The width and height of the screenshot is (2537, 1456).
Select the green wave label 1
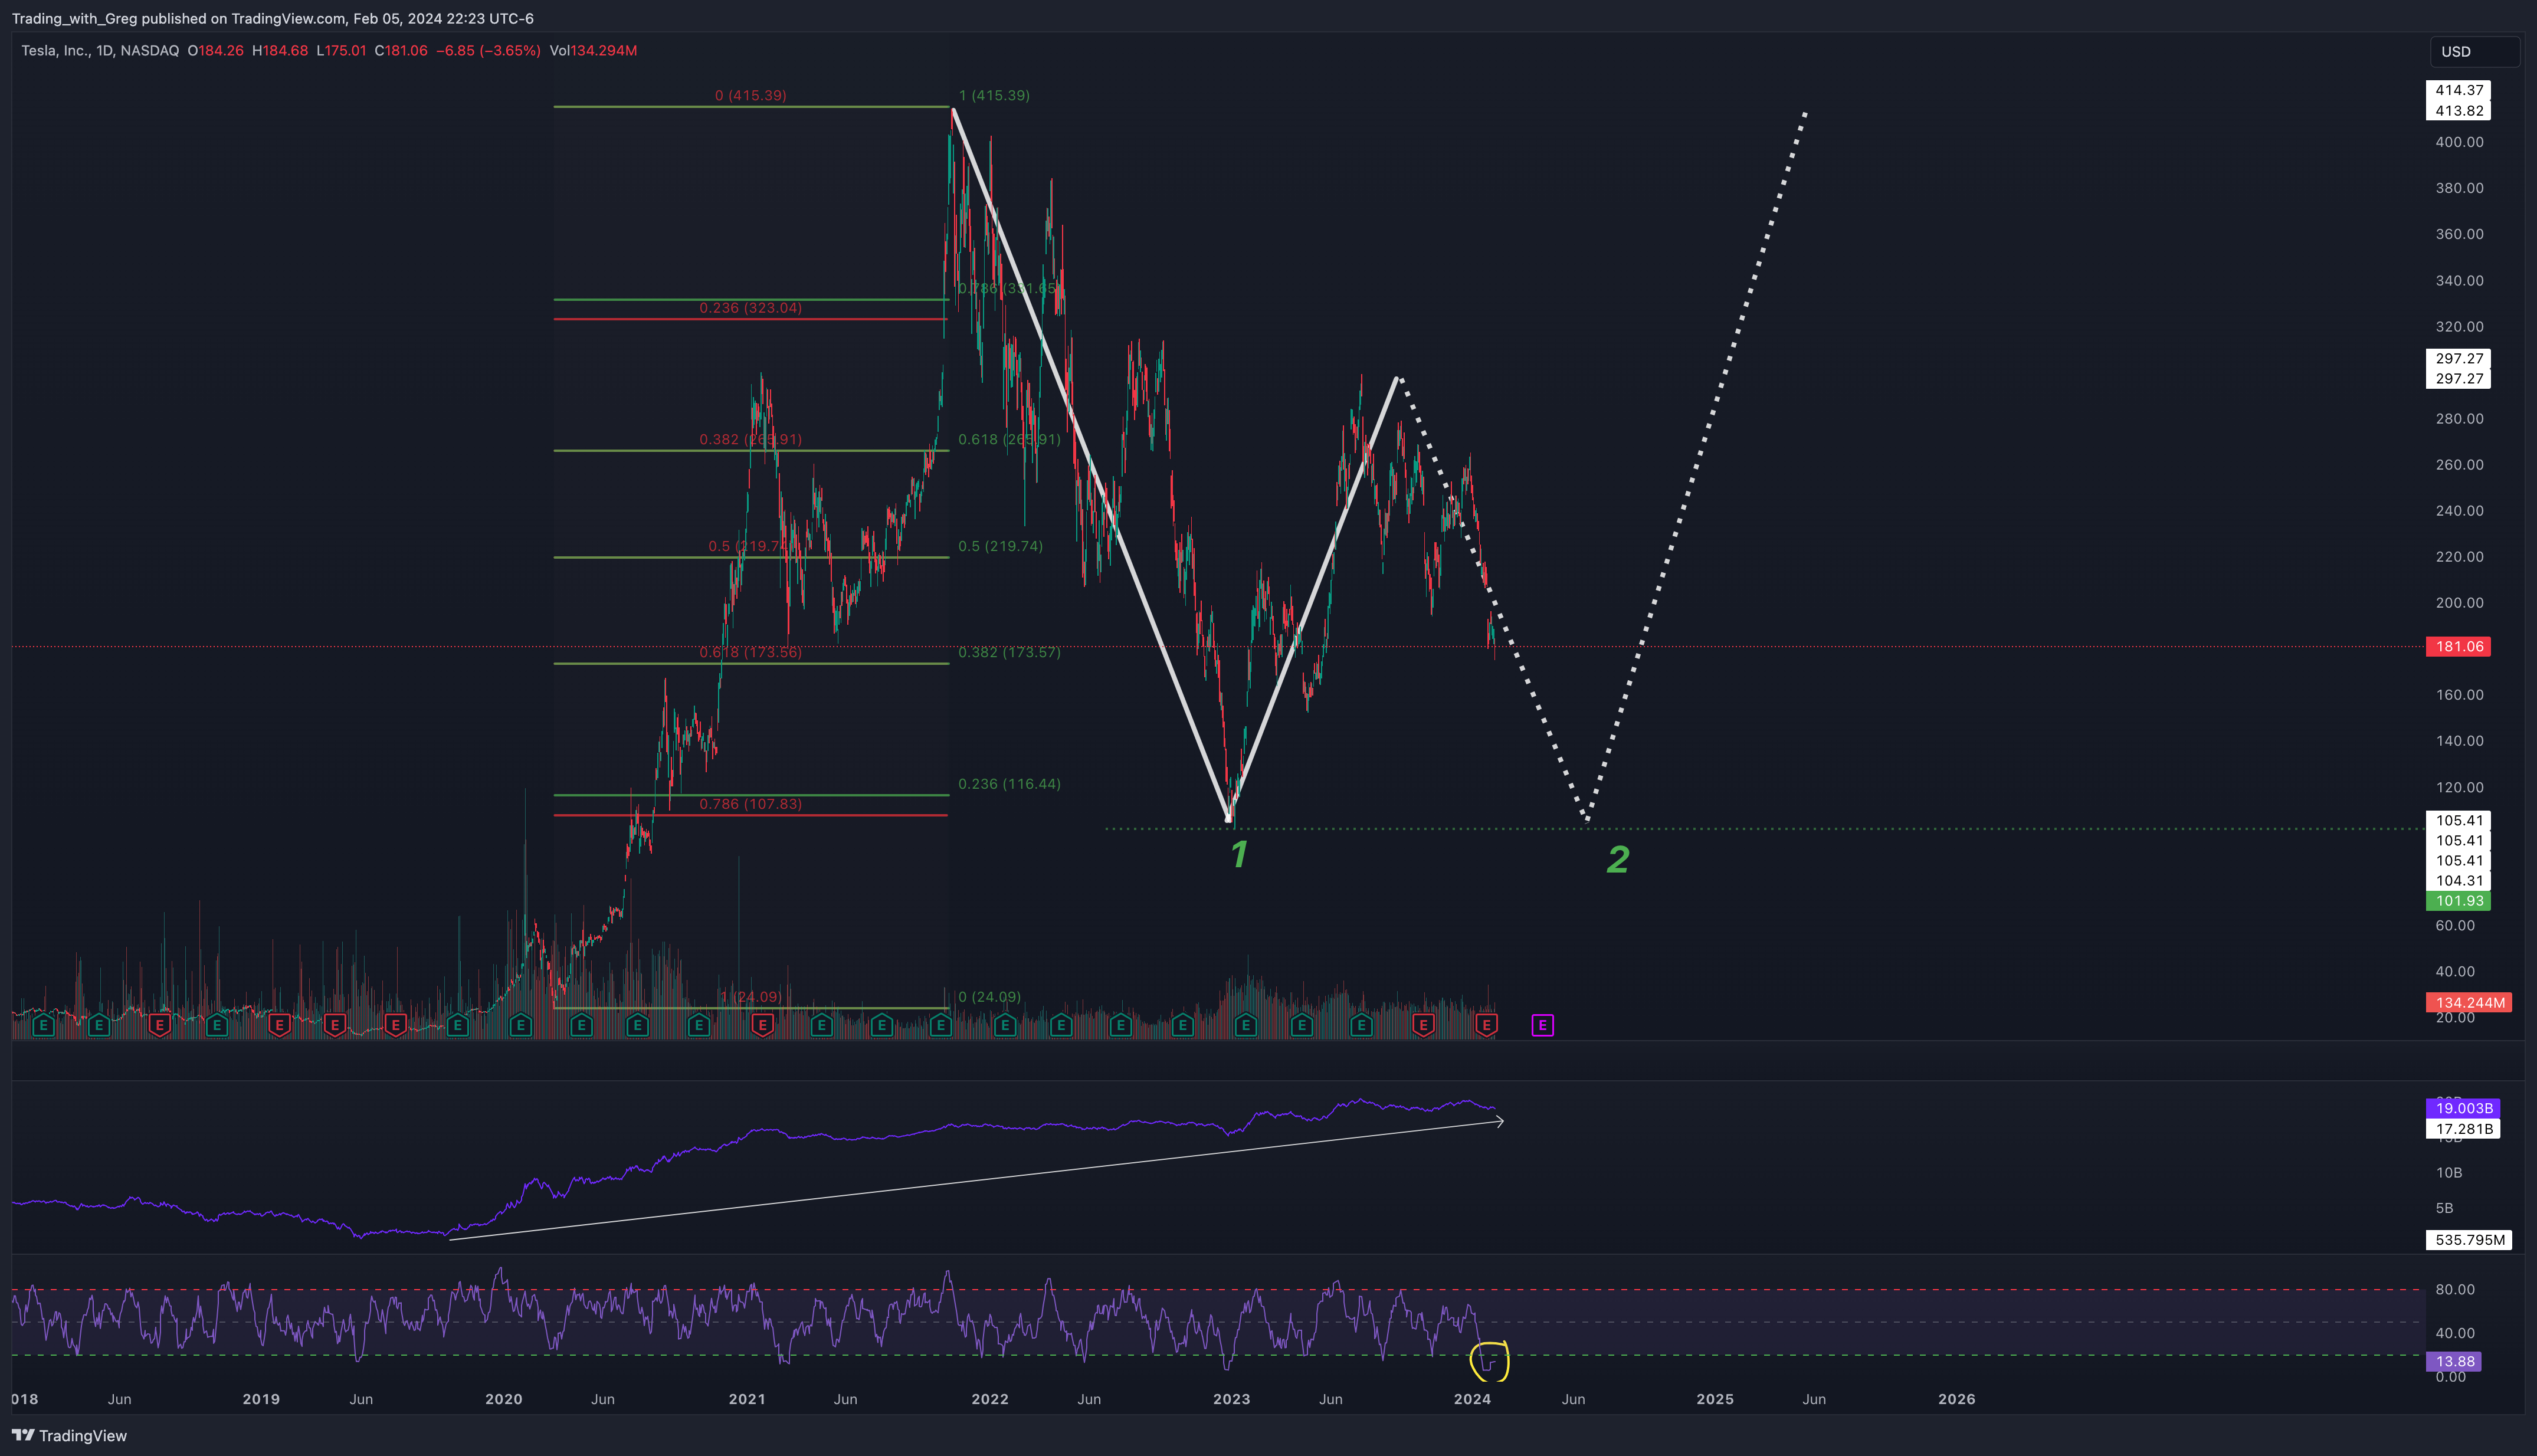[1239, 854]
